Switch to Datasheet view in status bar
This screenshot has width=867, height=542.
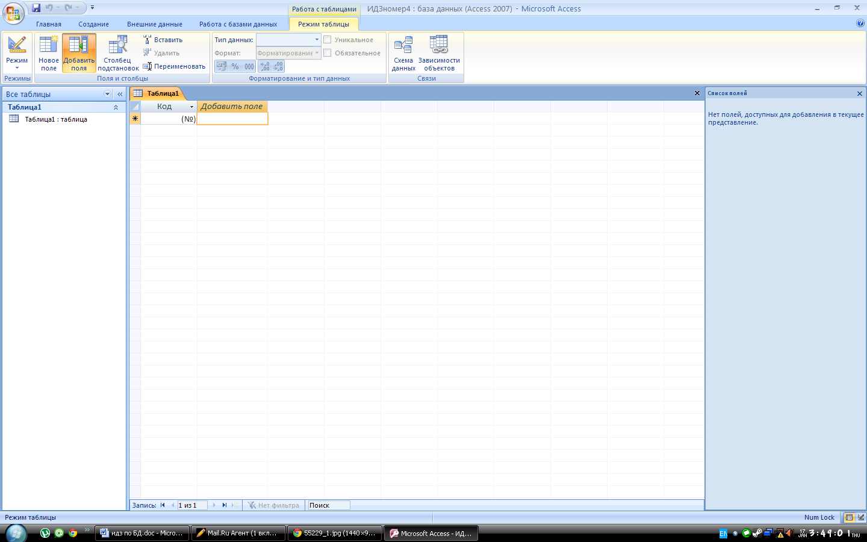point(850,517)
